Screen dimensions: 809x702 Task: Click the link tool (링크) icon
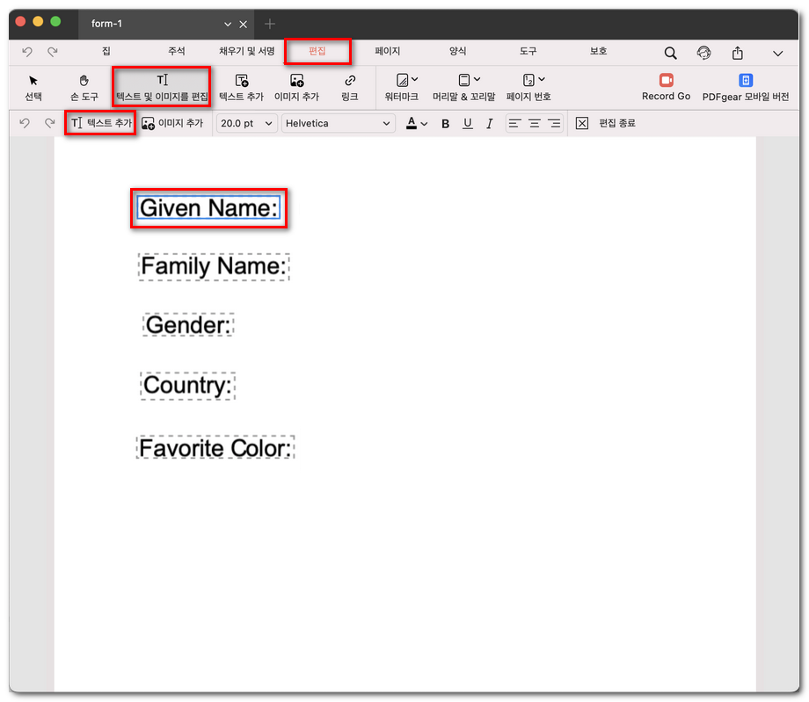click(x=349, y=87)
